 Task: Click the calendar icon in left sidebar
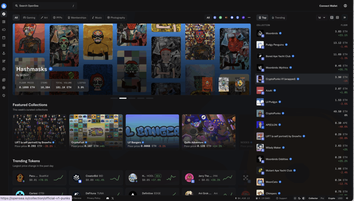point(4,37)
